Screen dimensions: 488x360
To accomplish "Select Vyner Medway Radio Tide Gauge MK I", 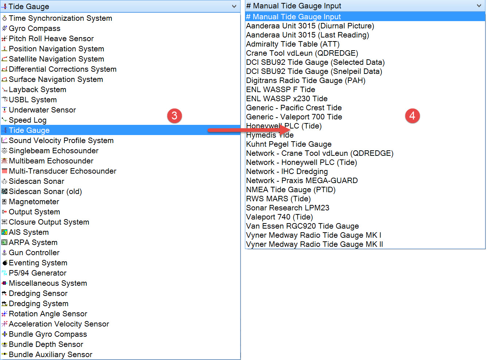I will pos(365,235).
